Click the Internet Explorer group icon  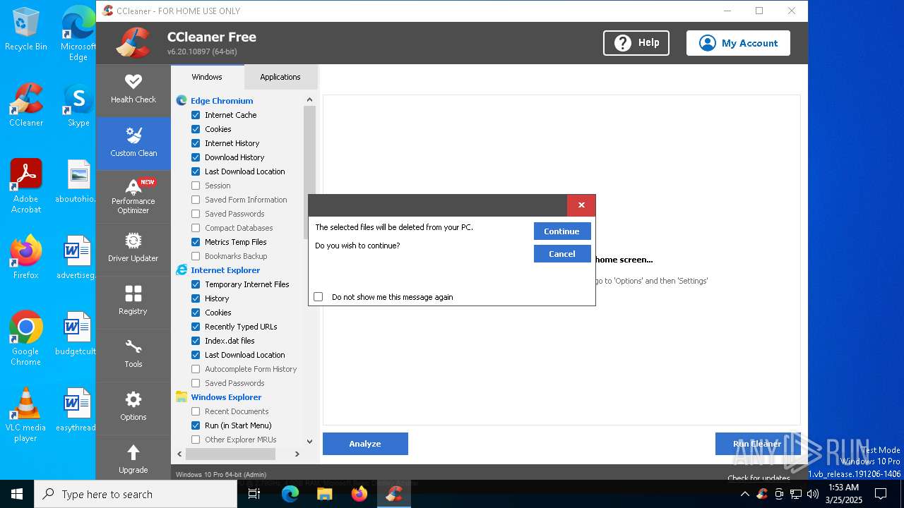click(182, 270)
